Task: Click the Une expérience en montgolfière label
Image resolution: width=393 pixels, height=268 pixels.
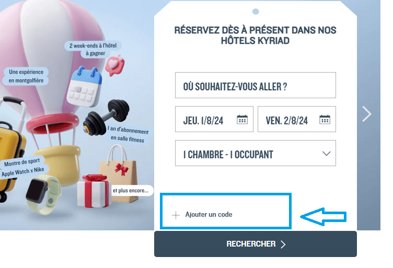Action: coord(26,76)
